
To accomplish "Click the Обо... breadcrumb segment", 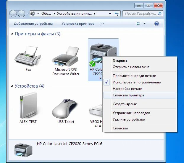I will pyautogui.click(x=46, y=14).
